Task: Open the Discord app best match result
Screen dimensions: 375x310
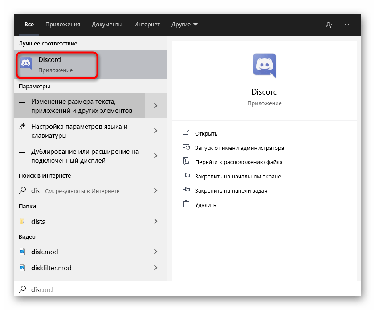Action: click(90, 65)
